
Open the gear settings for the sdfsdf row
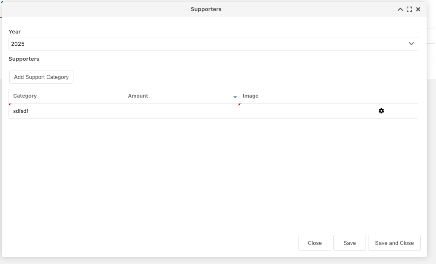[x=381, y=111]
